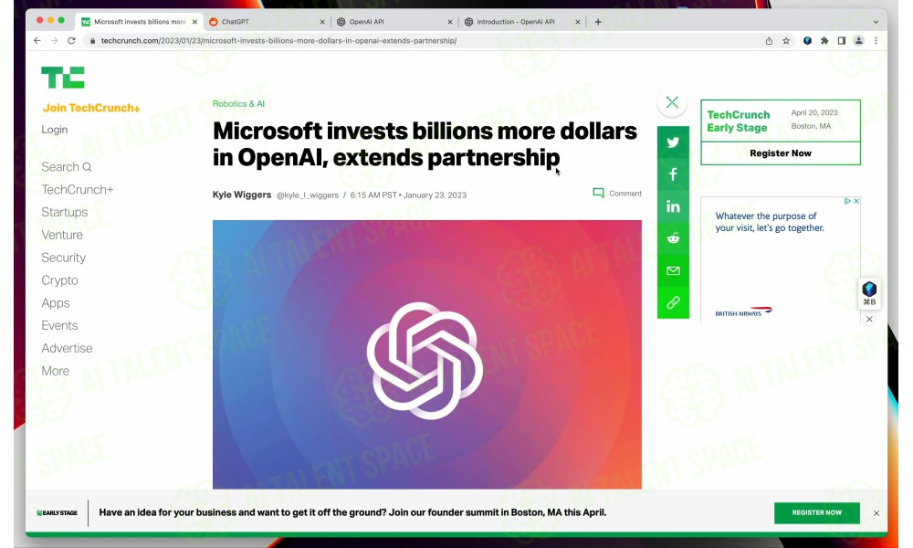Open a new browser tab
The image size is (913, 548).
(598, 22)
